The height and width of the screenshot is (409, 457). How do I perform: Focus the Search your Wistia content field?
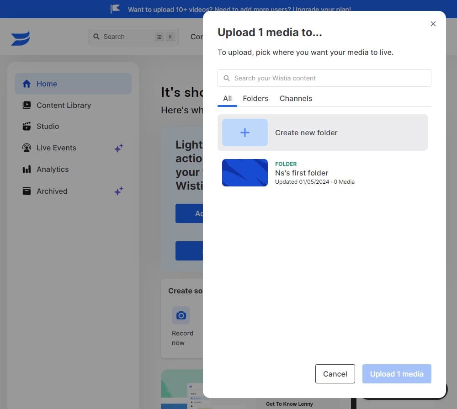(324, 78)
